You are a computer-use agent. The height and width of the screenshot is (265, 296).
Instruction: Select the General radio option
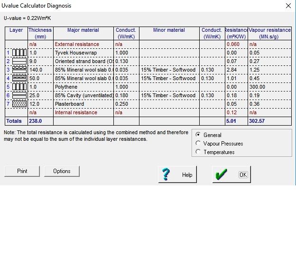198,135
